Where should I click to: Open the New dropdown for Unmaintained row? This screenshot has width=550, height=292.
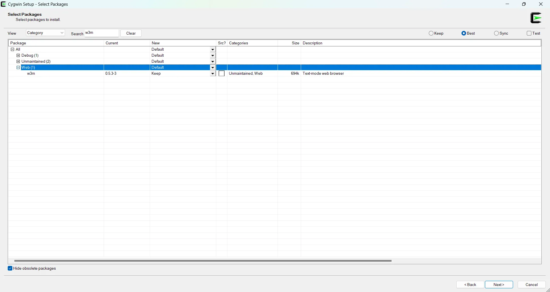(213, 62)
